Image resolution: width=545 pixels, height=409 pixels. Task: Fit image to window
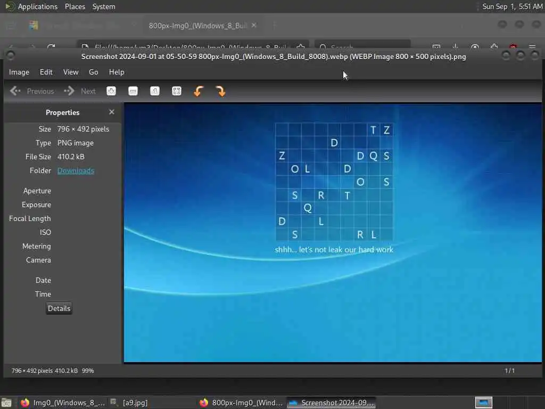click(x=177, y=91)
